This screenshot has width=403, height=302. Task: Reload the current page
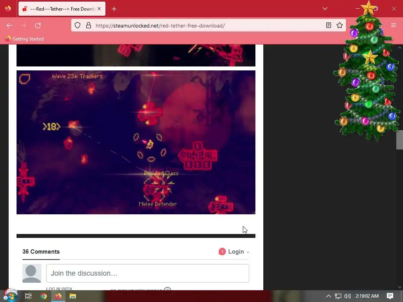pos(38,26)
